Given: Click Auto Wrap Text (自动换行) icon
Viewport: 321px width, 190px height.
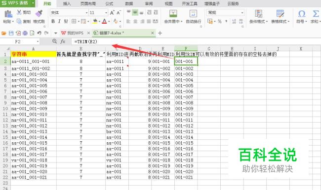Looking at the screenshot, I should coord(193,13).
